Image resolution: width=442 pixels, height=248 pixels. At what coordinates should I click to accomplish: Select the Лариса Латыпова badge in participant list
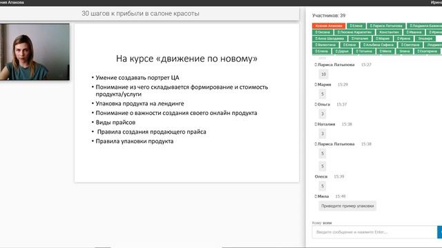pos(387,25)
